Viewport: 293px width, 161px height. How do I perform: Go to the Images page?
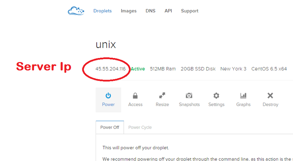tap(129, 11)
